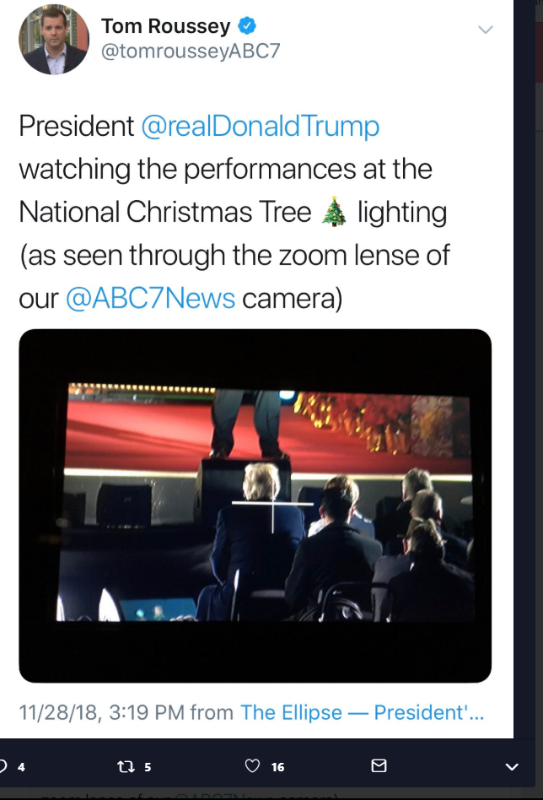543x800 pixels.
Task: Click the @realDonaldTrump mention
Action: tap(260, 126)
